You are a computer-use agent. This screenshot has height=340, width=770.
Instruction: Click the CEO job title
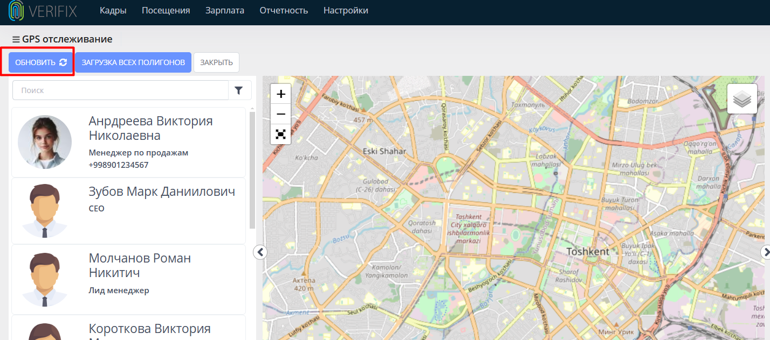pyautogui.click(x=97, y=209)
